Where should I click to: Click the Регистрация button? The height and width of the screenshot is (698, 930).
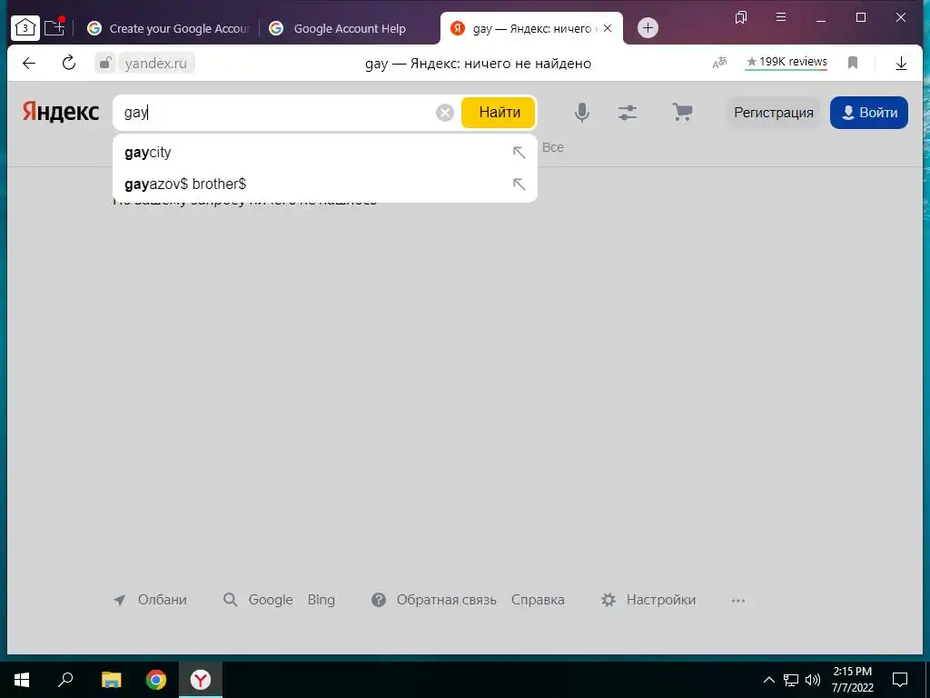[x=774, y=112]
